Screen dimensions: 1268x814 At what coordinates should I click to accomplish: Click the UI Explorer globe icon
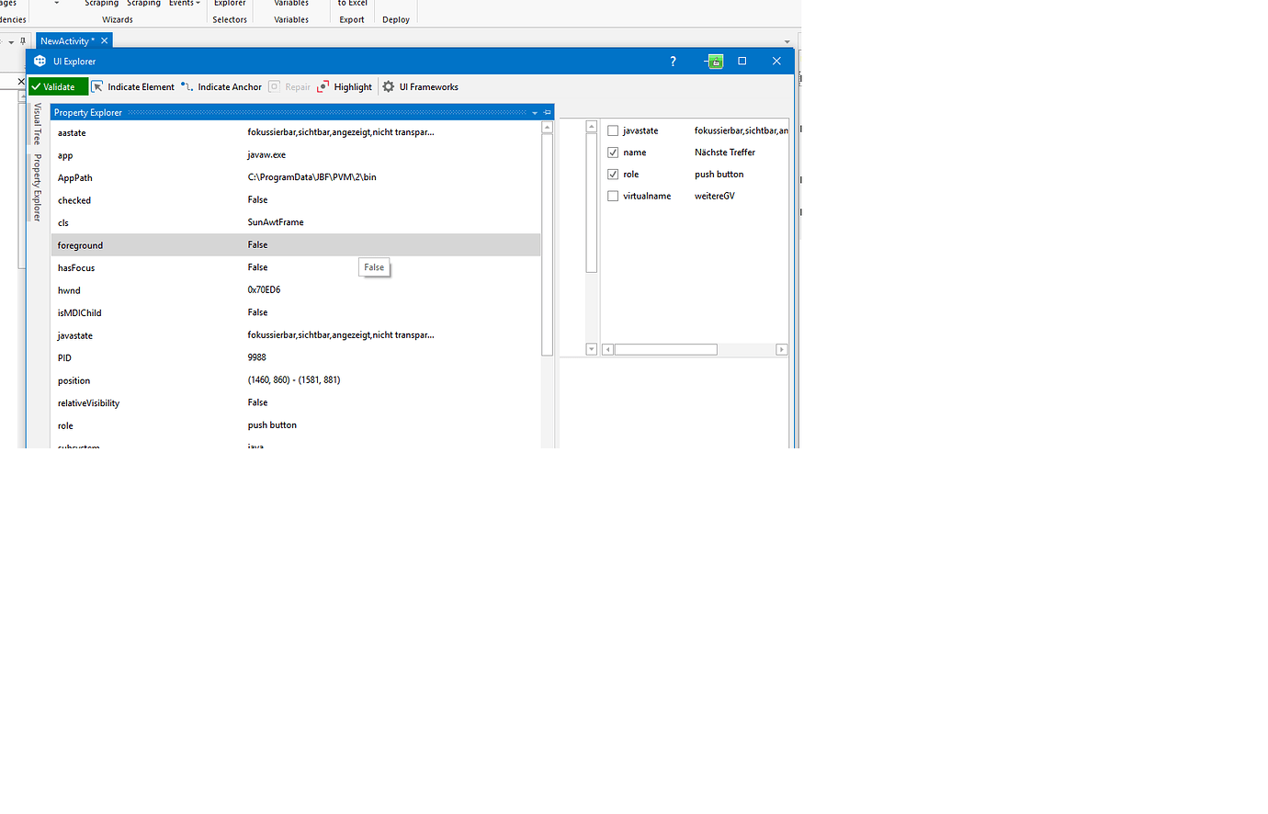pos(39,61)
